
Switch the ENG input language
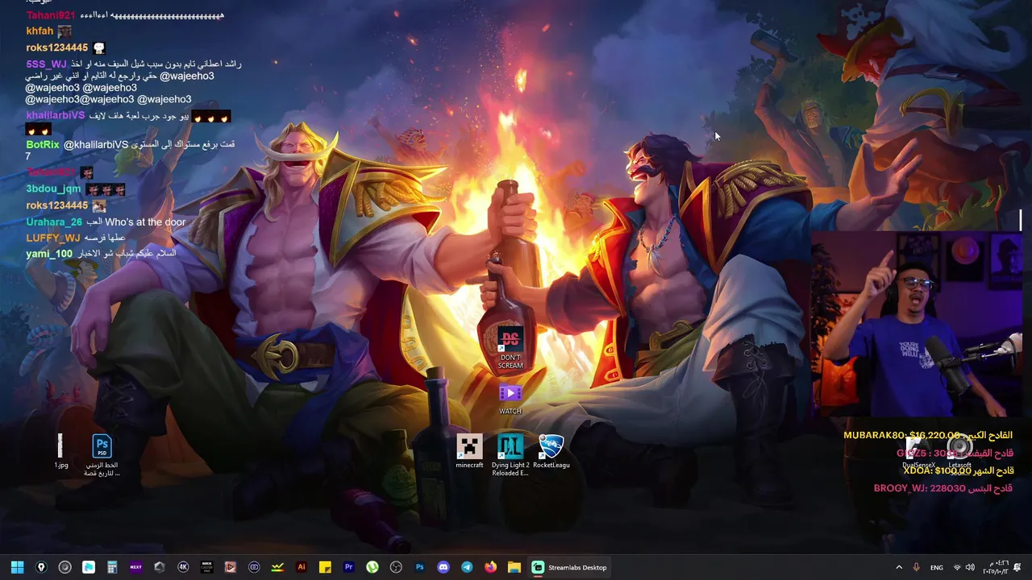936,567
